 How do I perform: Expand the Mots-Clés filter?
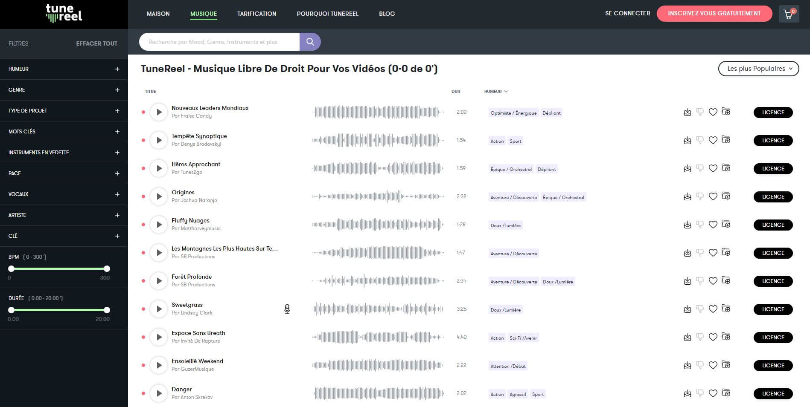point(64,132)
